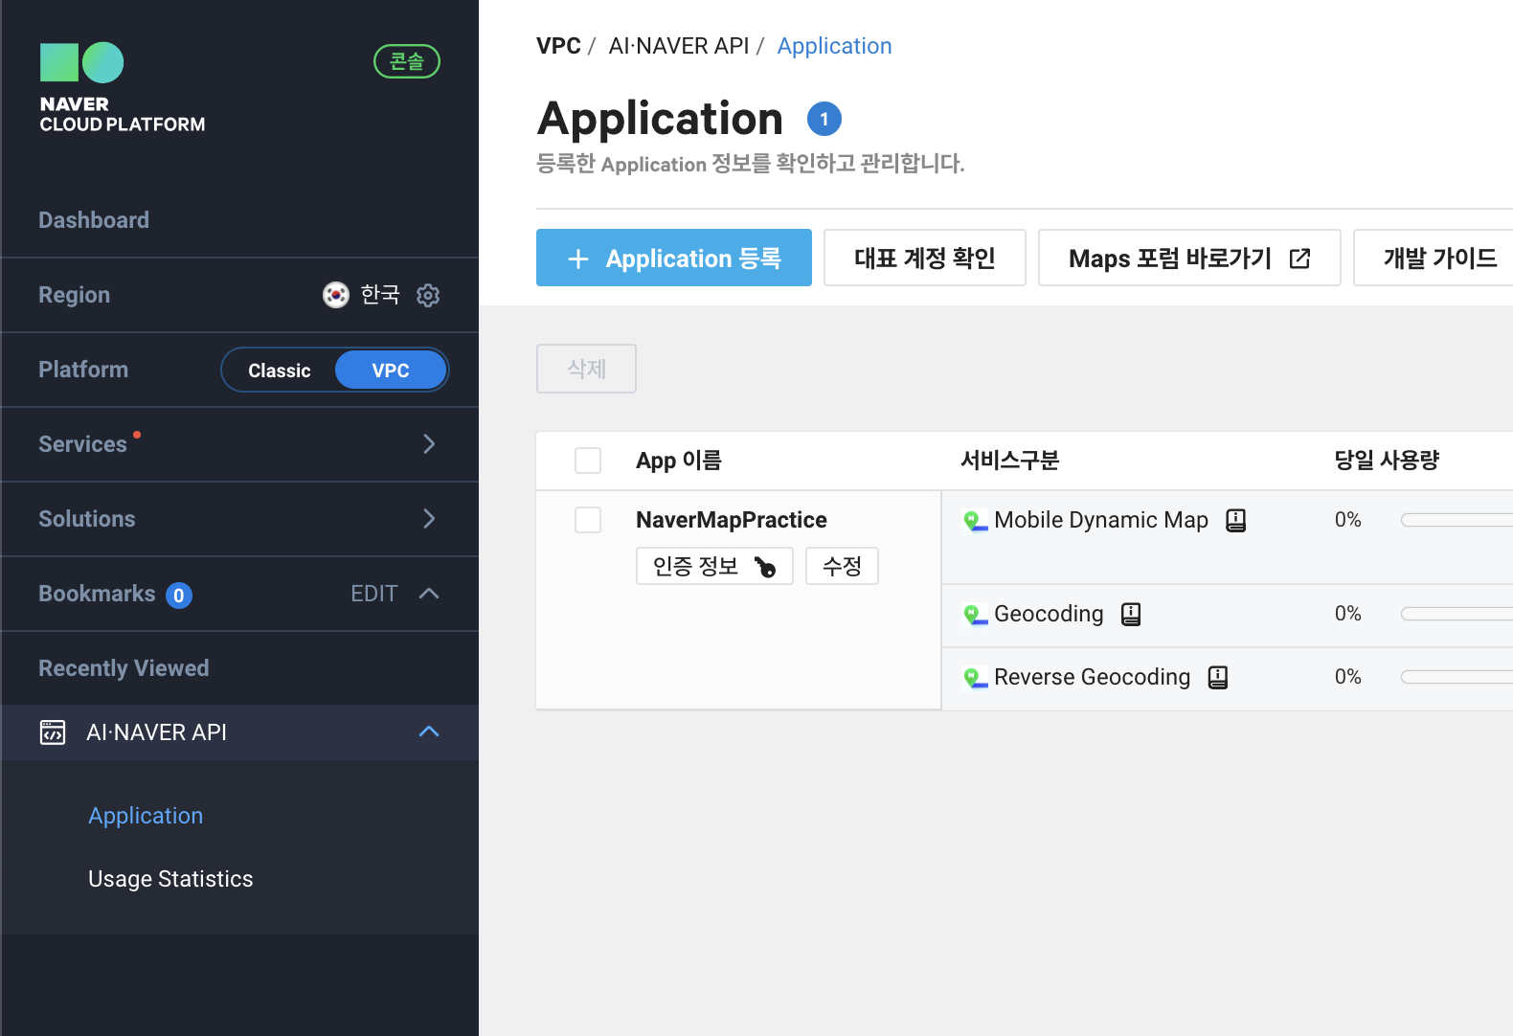Image resolution: width=1513 pixels, height=1036 pixels.
Task: Expand the Solutions menu chevron
Action: click(x=429, y=519)
